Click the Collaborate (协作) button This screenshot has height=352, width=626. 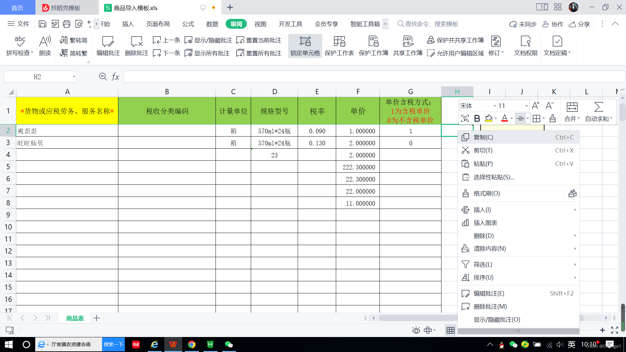pyautogui.click(x=553, y=24)
